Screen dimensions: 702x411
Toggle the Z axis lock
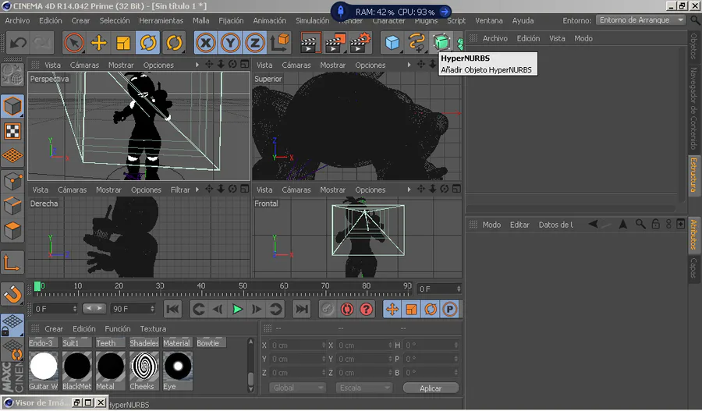coord(255,43)
